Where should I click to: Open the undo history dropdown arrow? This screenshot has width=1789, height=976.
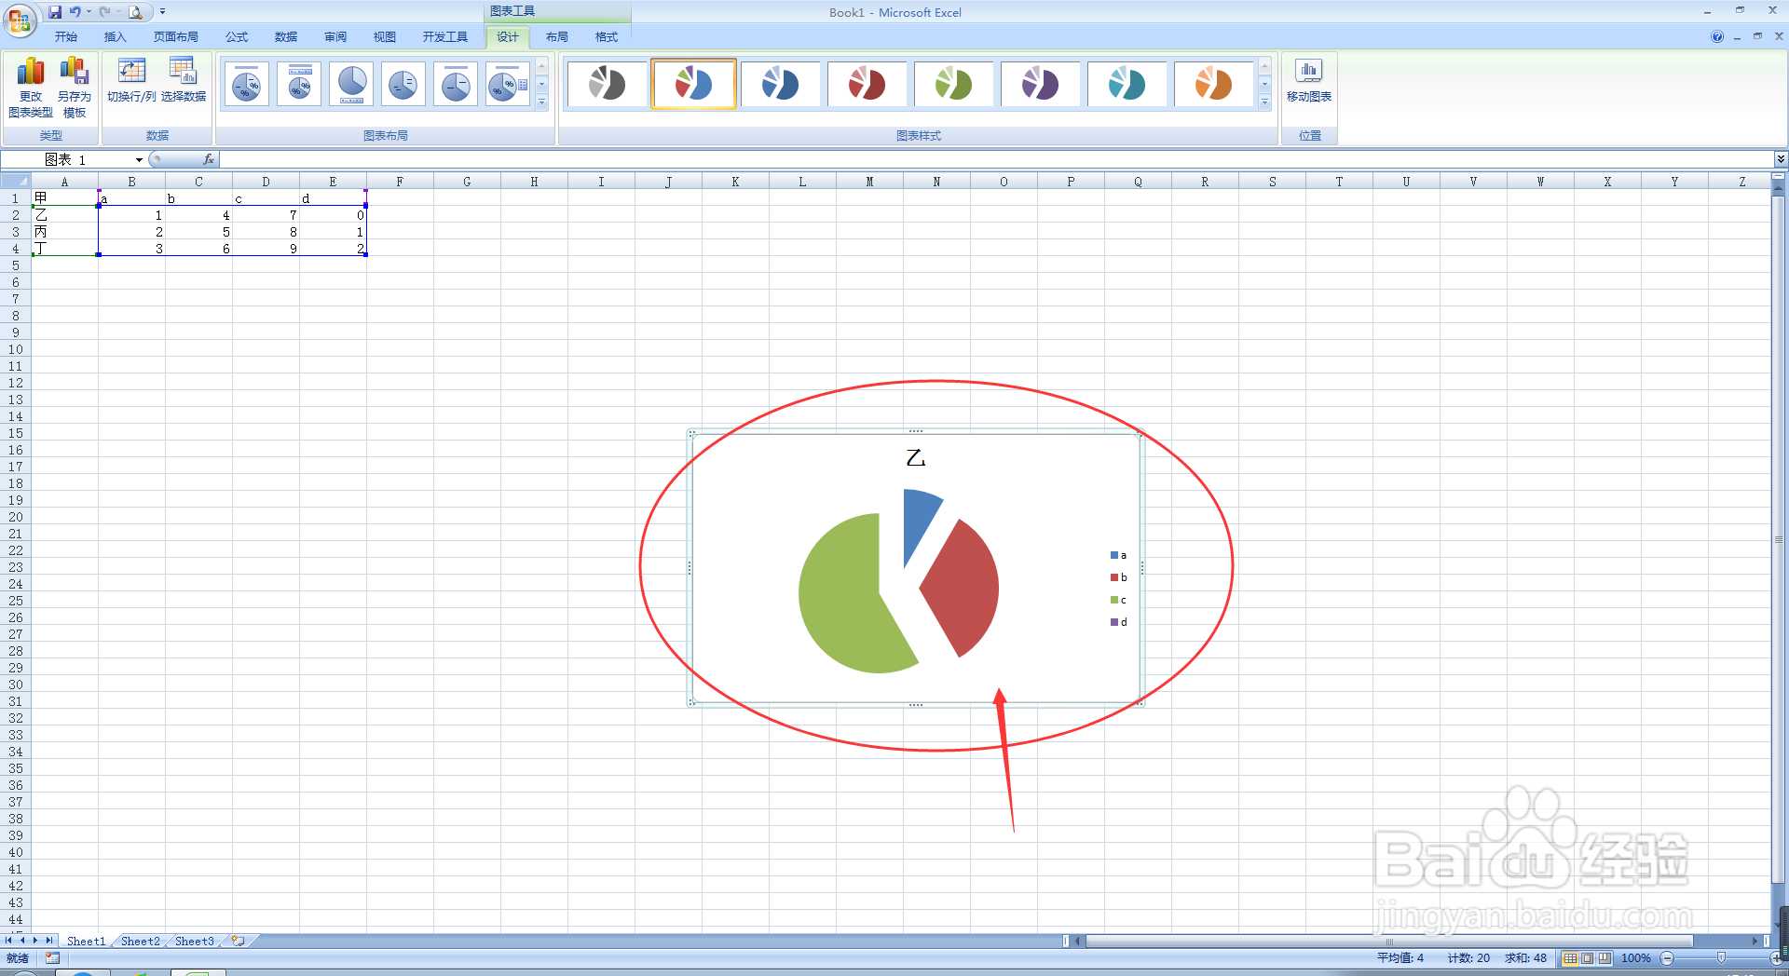pos(89,12)
